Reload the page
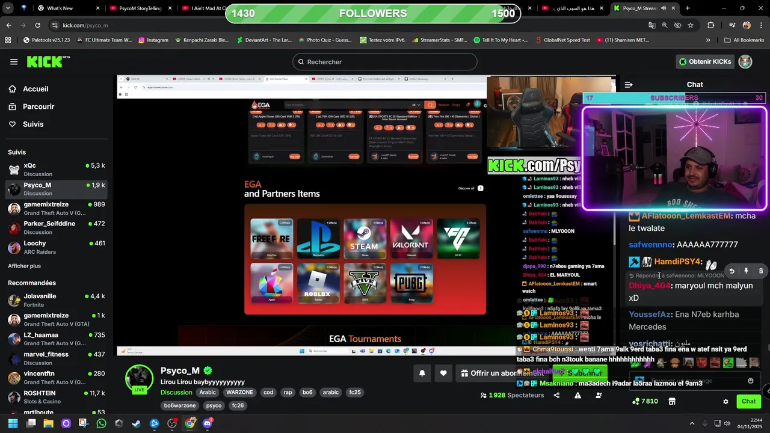Image resolution: width=770 pixels, height=433 pixels. pos(37,25)
